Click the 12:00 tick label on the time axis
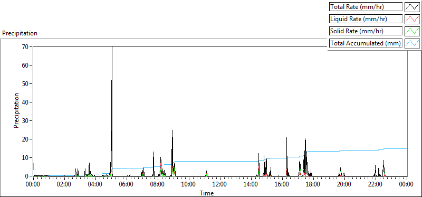 point(220,184)
